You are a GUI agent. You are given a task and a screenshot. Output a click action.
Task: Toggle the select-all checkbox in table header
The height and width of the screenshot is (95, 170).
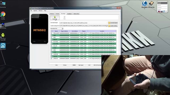point(52,31)
